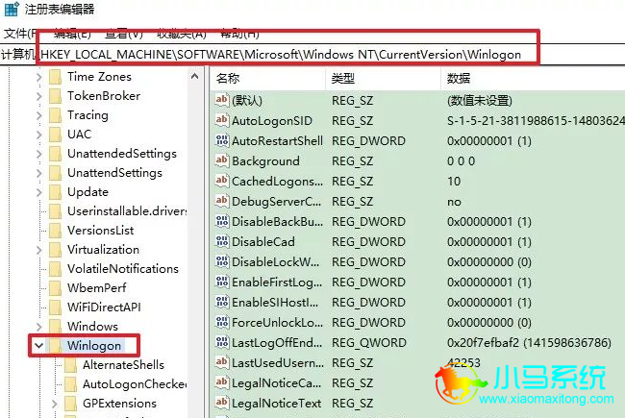Image resolution: width=625 pixels, height=418 pixels.
Task: Click the ab icon of CachedLogons value
Action: 222,181
